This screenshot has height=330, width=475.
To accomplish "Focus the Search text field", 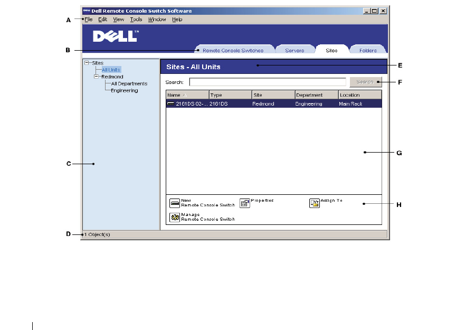I will 268,82.
